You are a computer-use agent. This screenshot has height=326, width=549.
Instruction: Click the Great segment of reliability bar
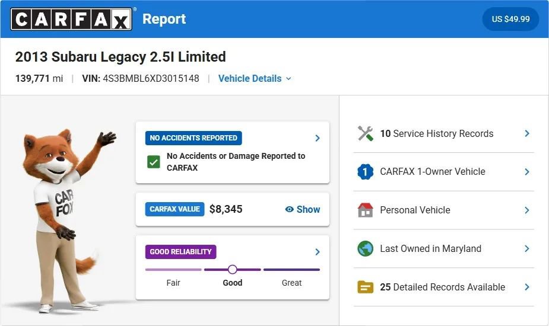(x=291, y=270)
